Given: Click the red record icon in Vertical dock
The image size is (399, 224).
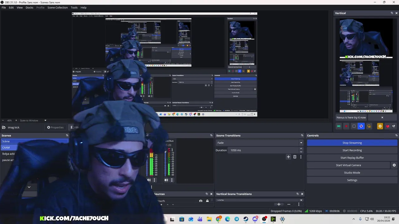Looking at the screenshot, I should click(x=346, y=126).
